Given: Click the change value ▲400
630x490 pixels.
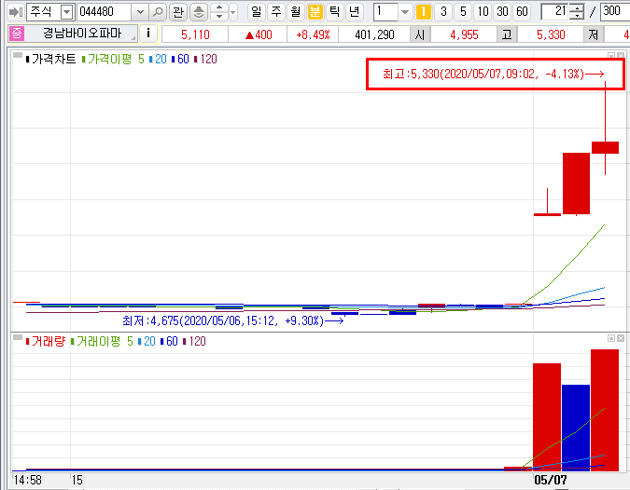Looking at the screenshot, I should 259,34.
